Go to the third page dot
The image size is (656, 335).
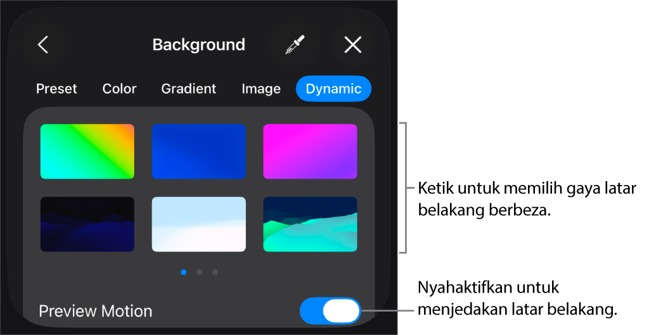(x=215, y=272)
